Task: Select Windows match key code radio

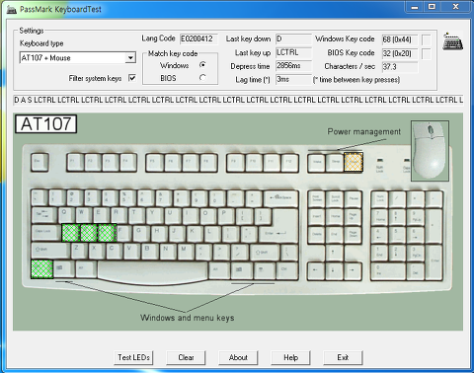Action: coord(202,65)
